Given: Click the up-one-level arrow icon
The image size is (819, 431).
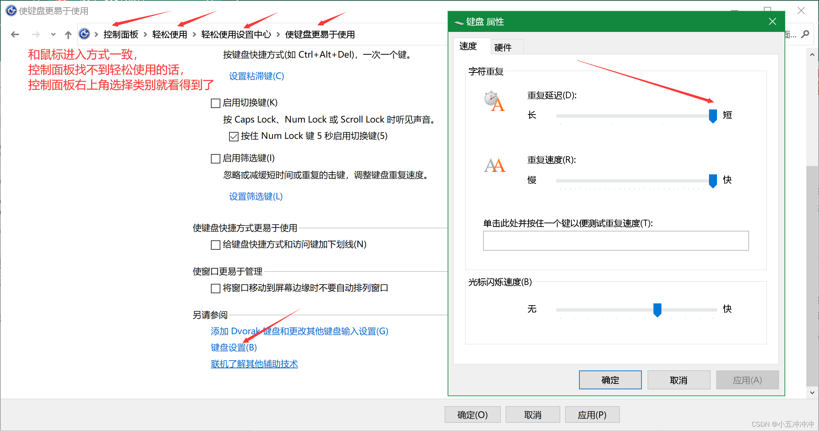Looking at the screenshot, I should (68, 35).
